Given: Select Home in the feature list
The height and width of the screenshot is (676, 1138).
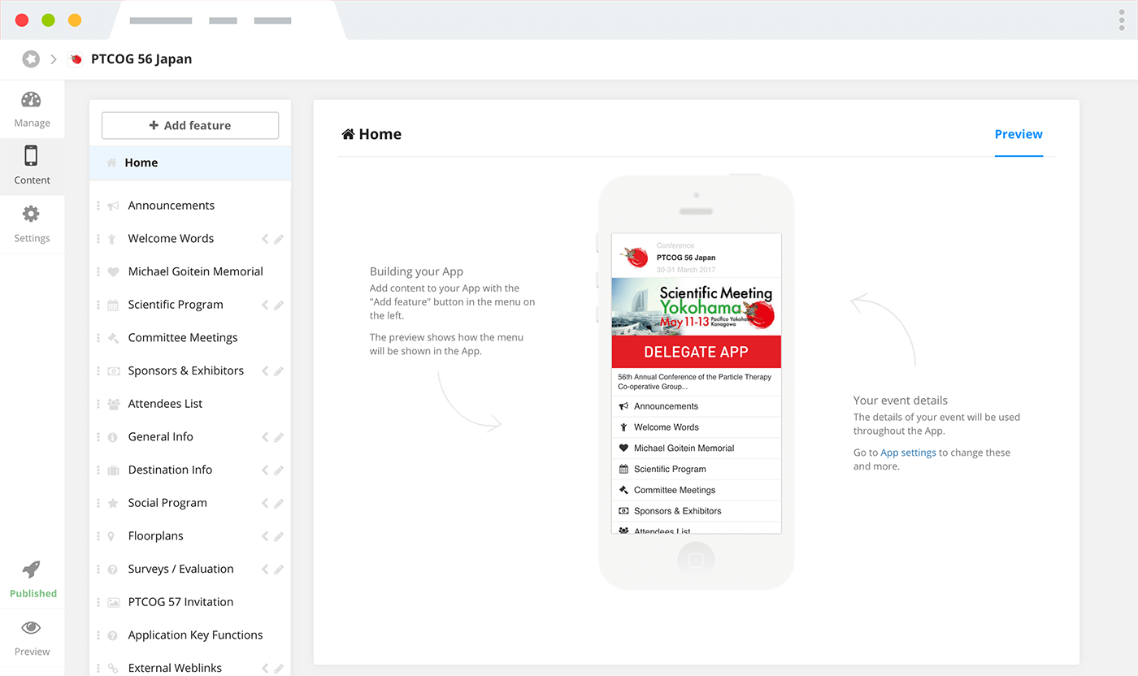Looking at the screenshot, I should (190, 162).
